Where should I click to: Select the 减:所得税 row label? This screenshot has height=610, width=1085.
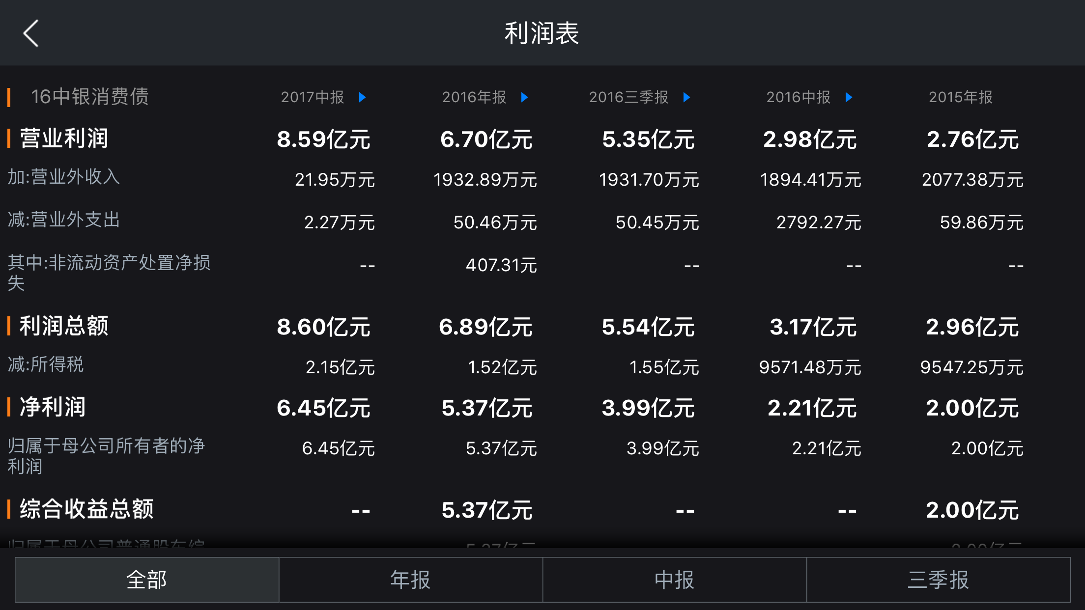pyautogui.click(x=46, y=364)
